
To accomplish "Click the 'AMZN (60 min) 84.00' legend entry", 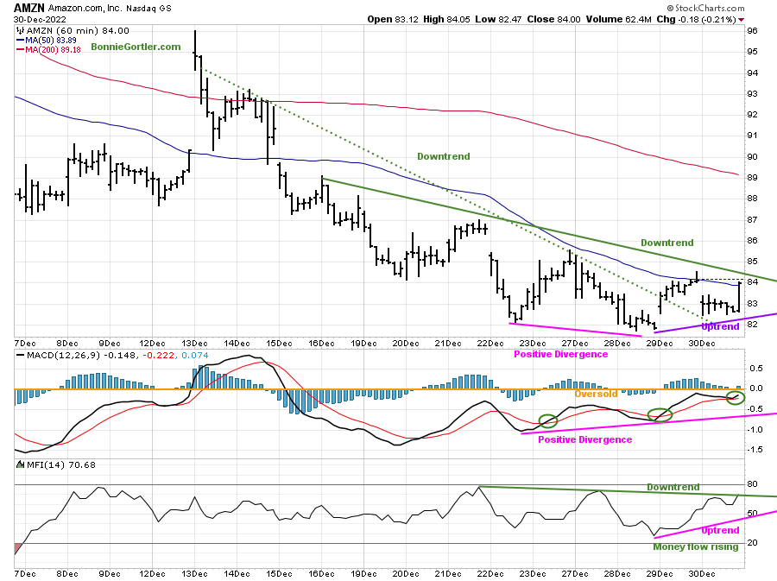I will tap(78, 31).
